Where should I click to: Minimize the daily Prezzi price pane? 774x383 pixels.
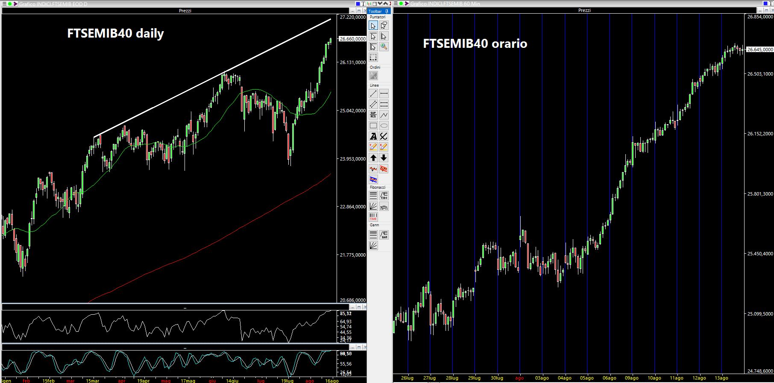pyautogui.click(x=352, y=11)
